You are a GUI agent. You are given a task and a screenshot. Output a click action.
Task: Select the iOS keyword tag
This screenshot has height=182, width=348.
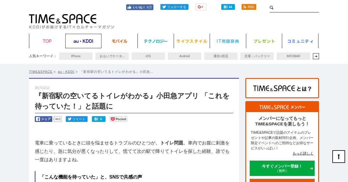[x=148, y=56]
